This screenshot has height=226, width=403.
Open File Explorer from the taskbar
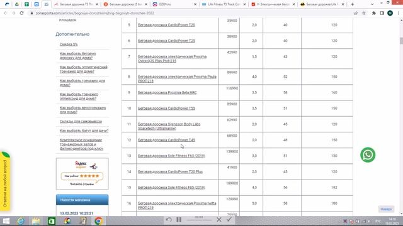click(36, 221)
